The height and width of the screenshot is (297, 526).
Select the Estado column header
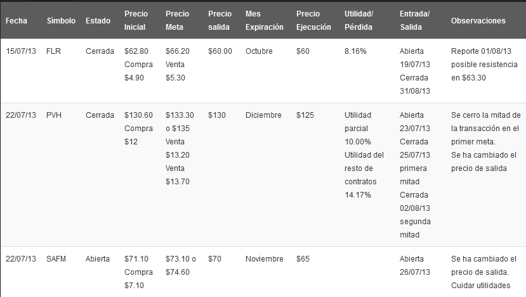pyautogui.click(x=98, y=21)
